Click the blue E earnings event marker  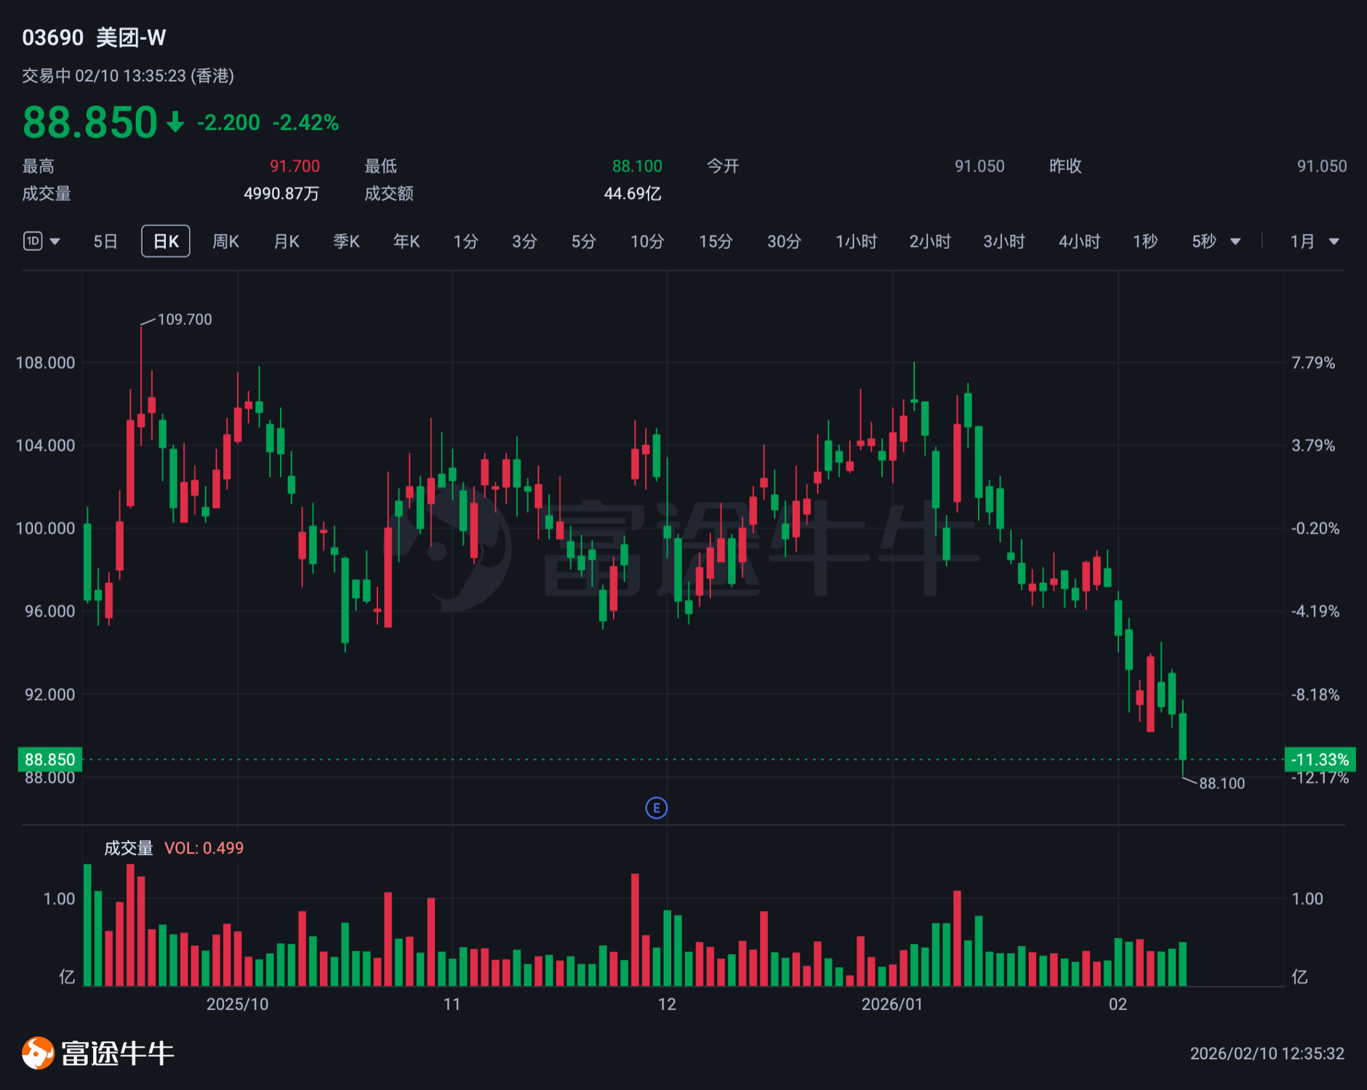(x=656, y=808)
